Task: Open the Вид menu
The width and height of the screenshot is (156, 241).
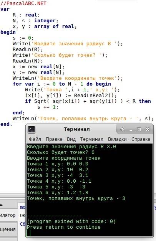Action: click(71, 139)
